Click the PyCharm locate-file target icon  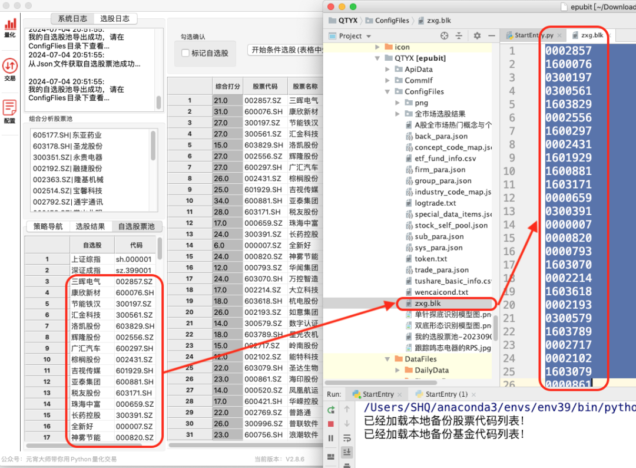[445, 36]
